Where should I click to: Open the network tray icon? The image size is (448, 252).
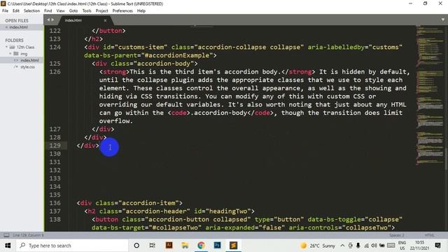[366, 246]
